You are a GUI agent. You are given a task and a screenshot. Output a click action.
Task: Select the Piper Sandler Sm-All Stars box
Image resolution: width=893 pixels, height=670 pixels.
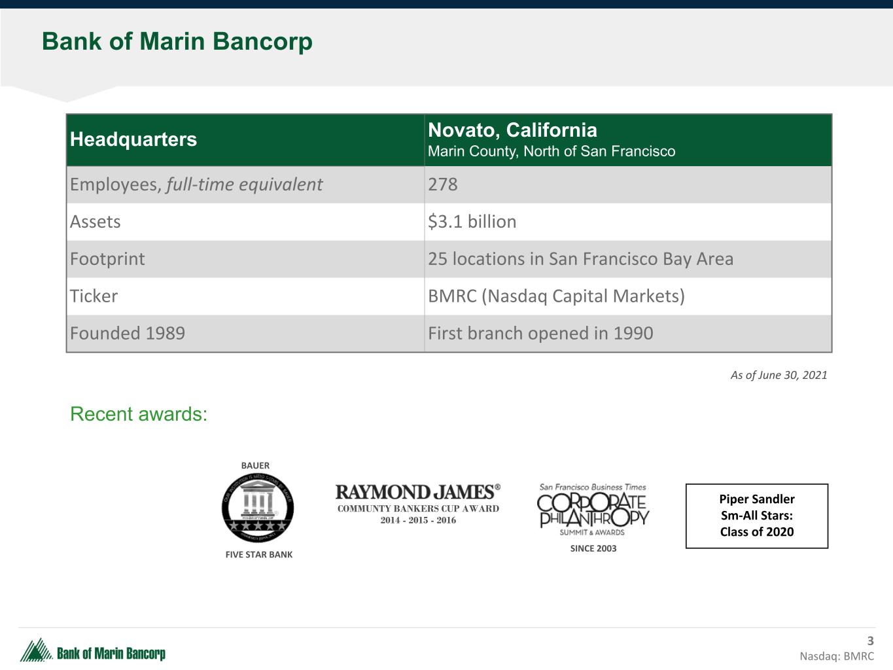[x=756, y=516]
